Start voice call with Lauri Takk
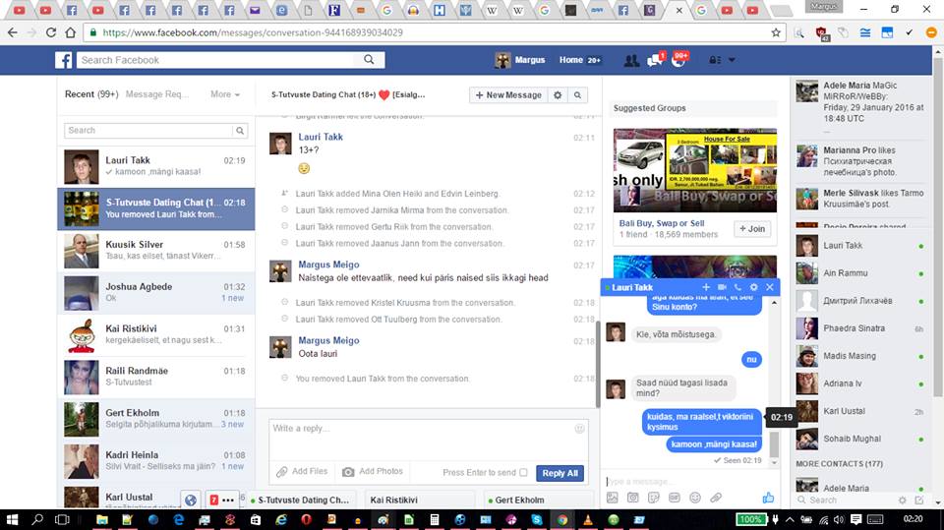 [737, 287]
